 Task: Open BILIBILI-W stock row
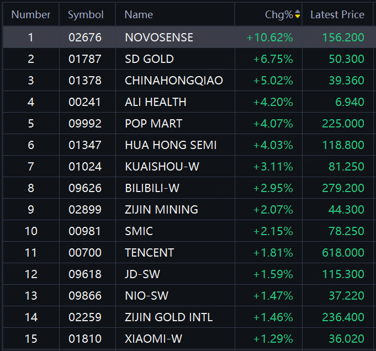[188, 188]
